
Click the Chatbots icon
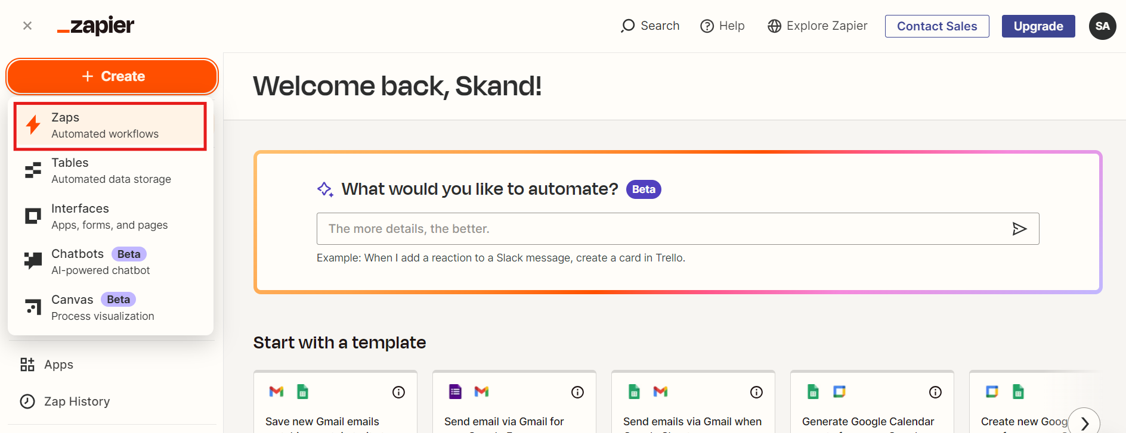(33, 260)
